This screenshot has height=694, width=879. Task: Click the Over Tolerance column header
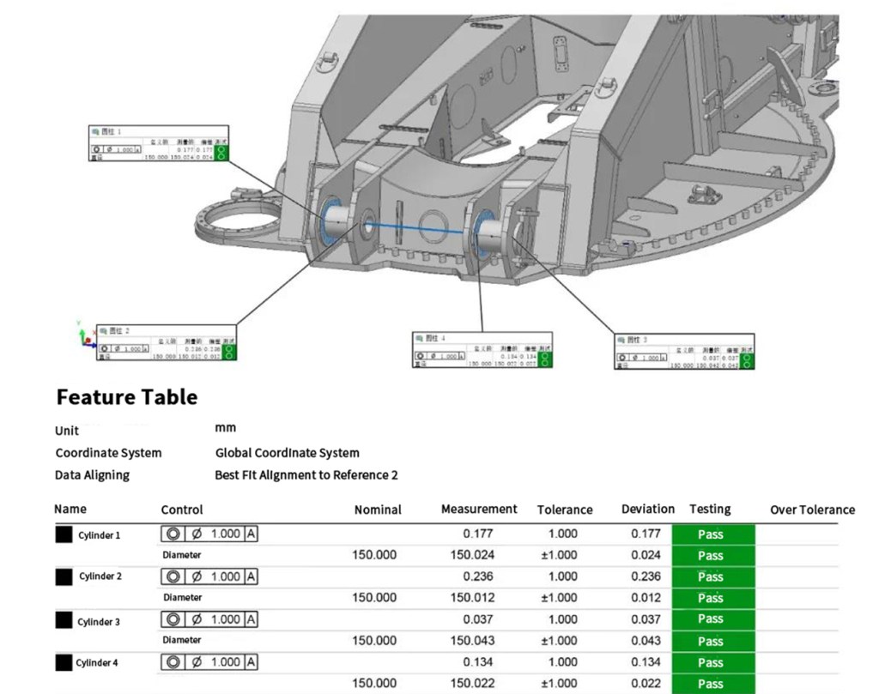[x=812, y=510]
